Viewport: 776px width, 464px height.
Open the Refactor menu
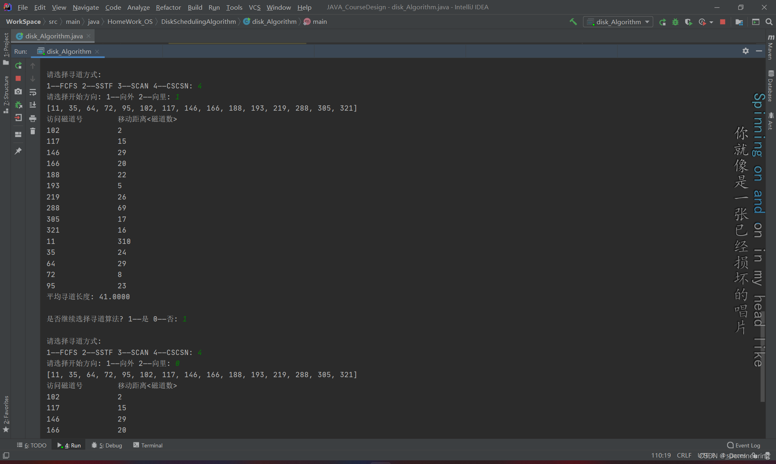pyautogui.click(x=168, y=7)
